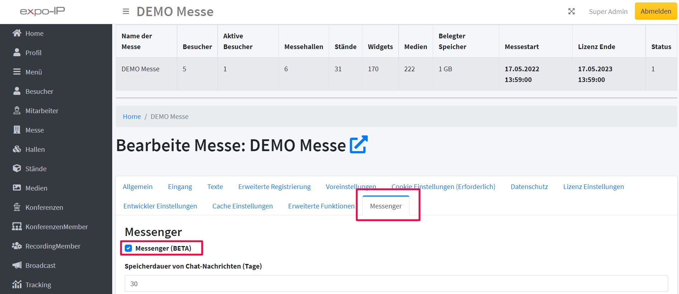Click the Abmelden button
Viewport: 679px width, 294px height.
655,11
